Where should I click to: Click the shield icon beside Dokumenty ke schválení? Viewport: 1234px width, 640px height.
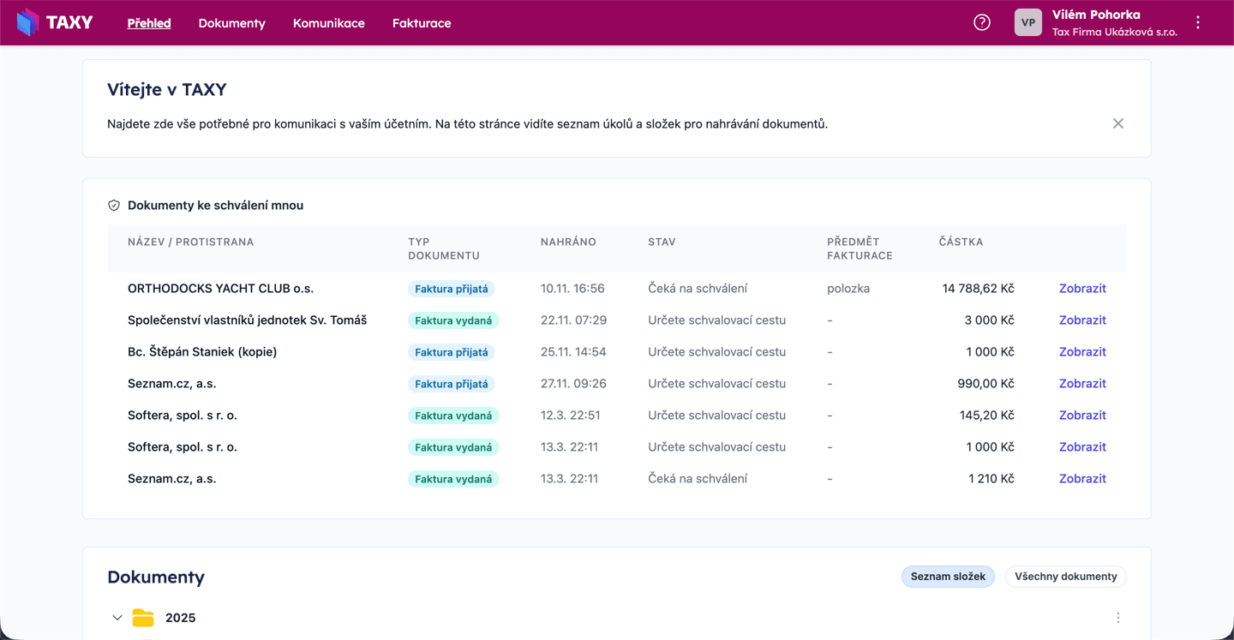114,206
